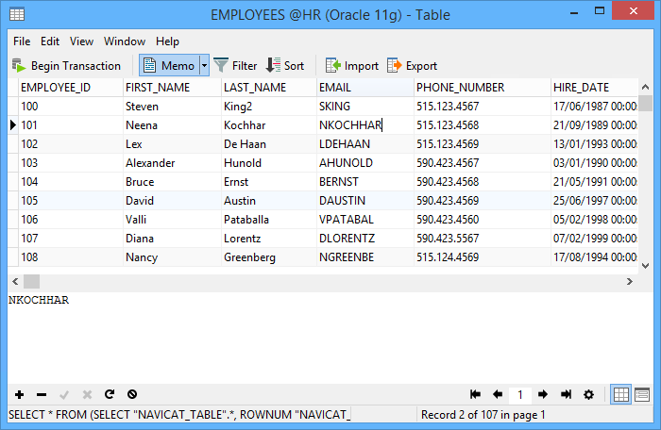Select the LAST_NAME column header
661x430 pixels.
coord(269,88)
